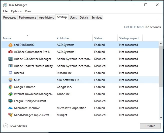Select the f.lux startup entry name
Viewport: 164px width, 133px height.
[x=17, y=80]
